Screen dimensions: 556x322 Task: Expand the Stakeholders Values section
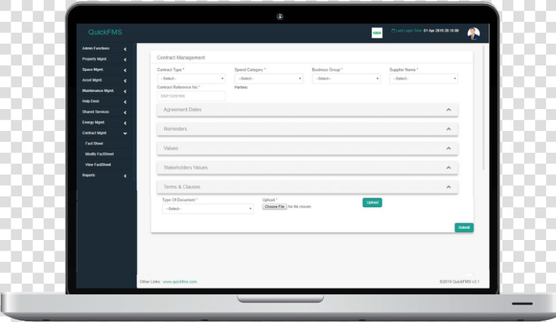pos(307,167)
